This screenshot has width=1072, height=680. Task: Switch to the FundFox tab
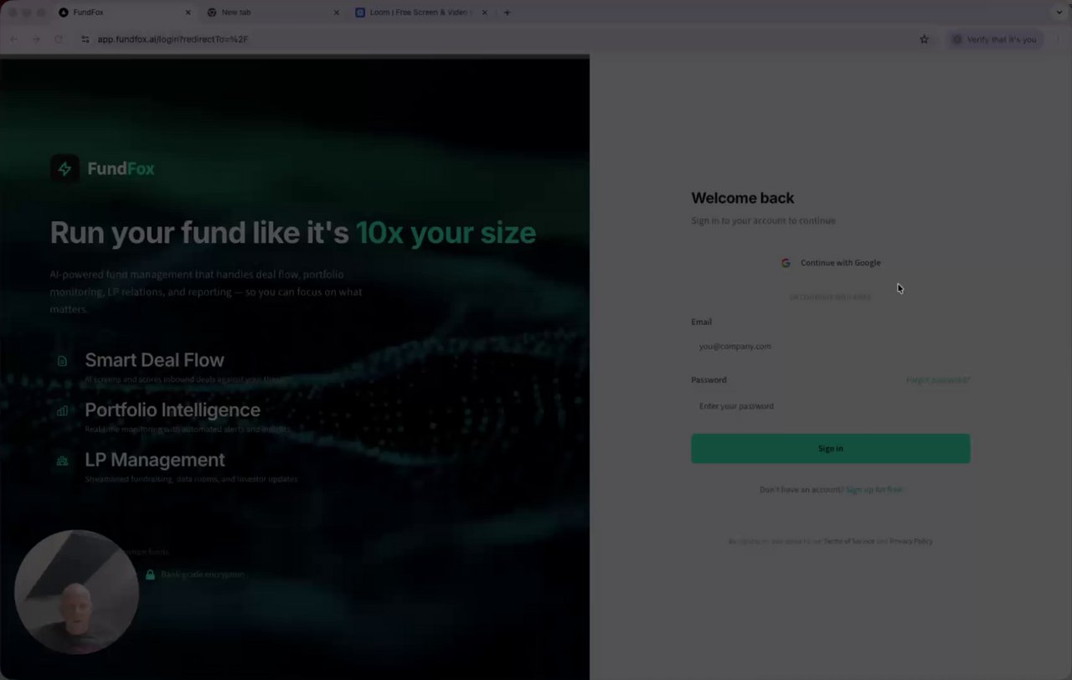point(126,13)
